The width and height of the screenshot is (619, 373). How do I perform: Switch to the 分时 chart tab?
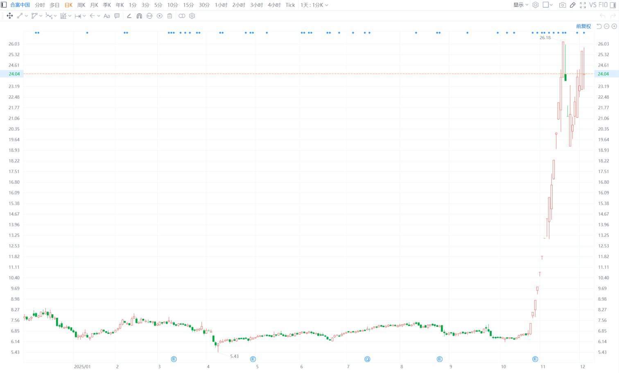40,5
